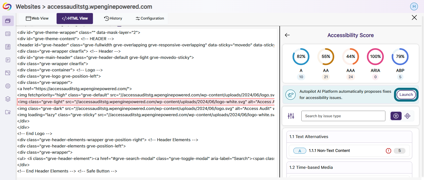Click the grve-header-elements-wrapper code line

click(x=108, y=140)
